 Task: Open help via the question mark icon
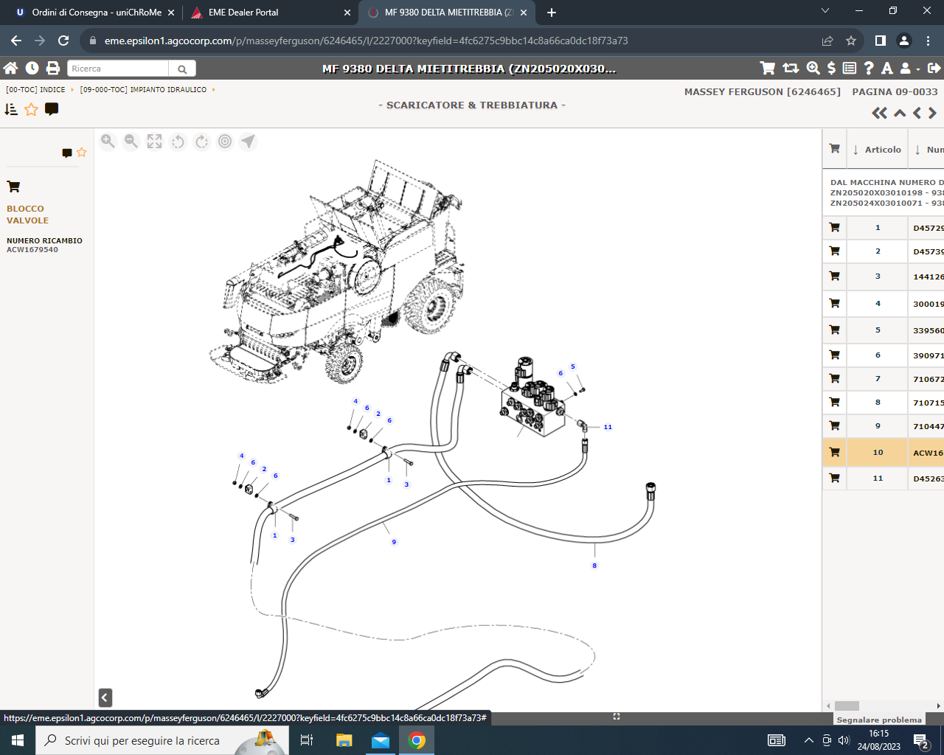coord(869,68)
